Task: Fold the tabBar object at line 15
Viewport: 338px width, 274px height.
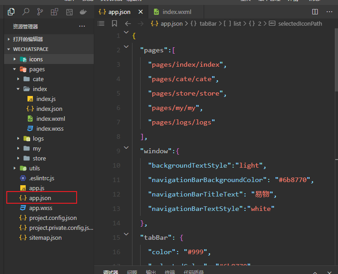Action: click(126, 234)
